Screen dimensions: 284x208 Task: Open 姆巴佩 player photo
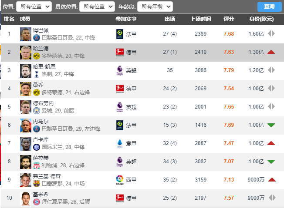tap(26, 34)
